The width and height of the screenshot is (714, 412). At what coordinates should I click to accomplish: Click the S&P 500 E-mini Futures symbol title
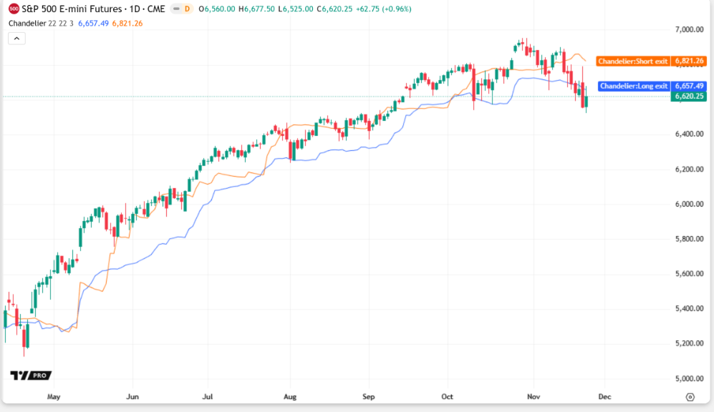pos(93,9)
